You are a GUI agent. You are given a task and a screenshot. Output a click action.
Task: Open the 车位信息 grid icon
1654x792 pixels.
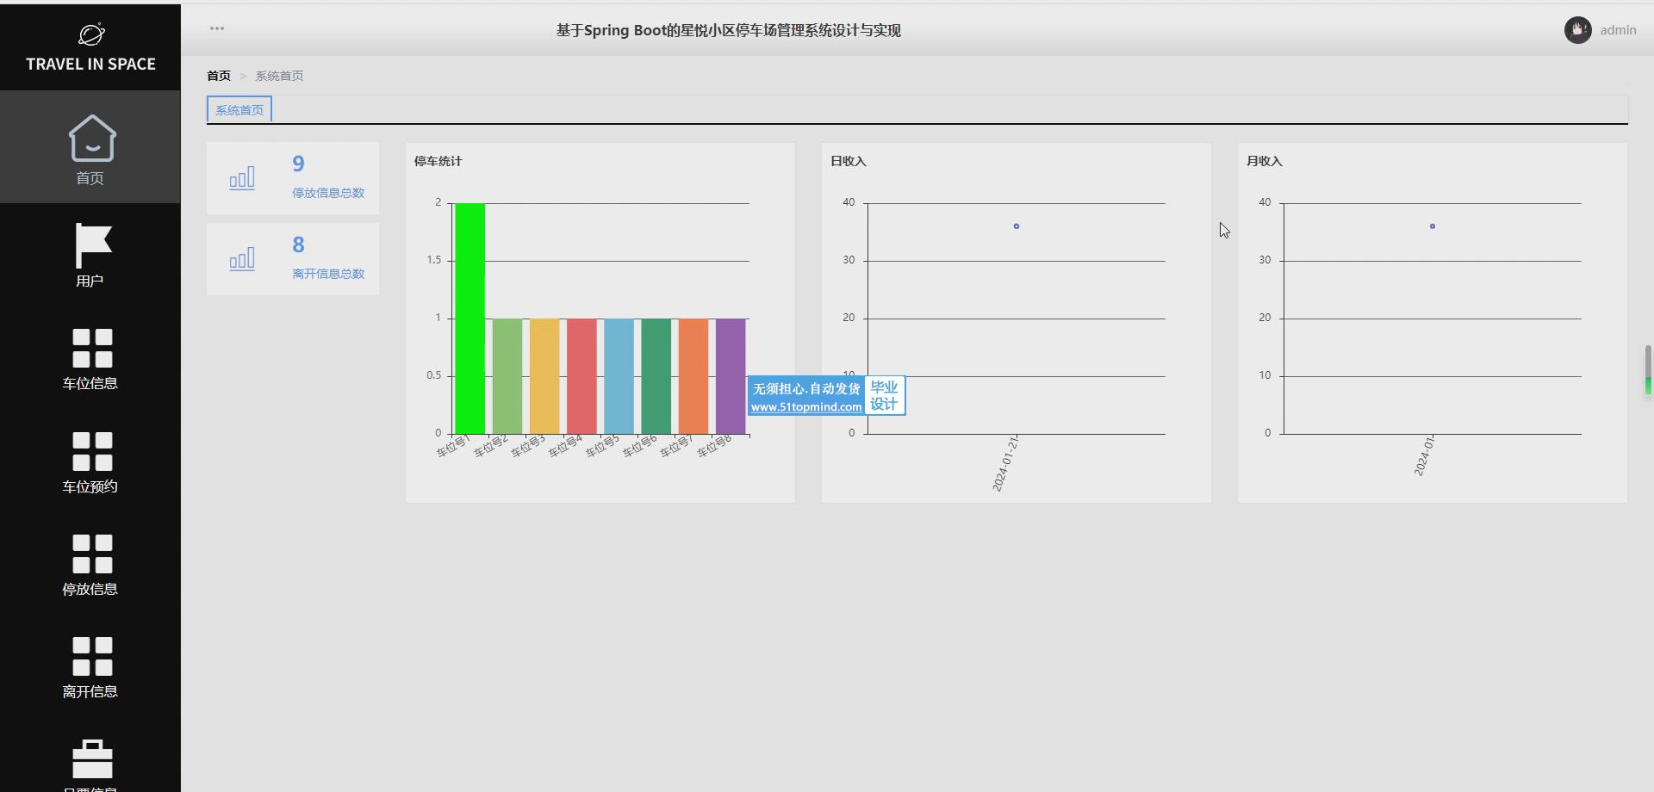(92, 349)
